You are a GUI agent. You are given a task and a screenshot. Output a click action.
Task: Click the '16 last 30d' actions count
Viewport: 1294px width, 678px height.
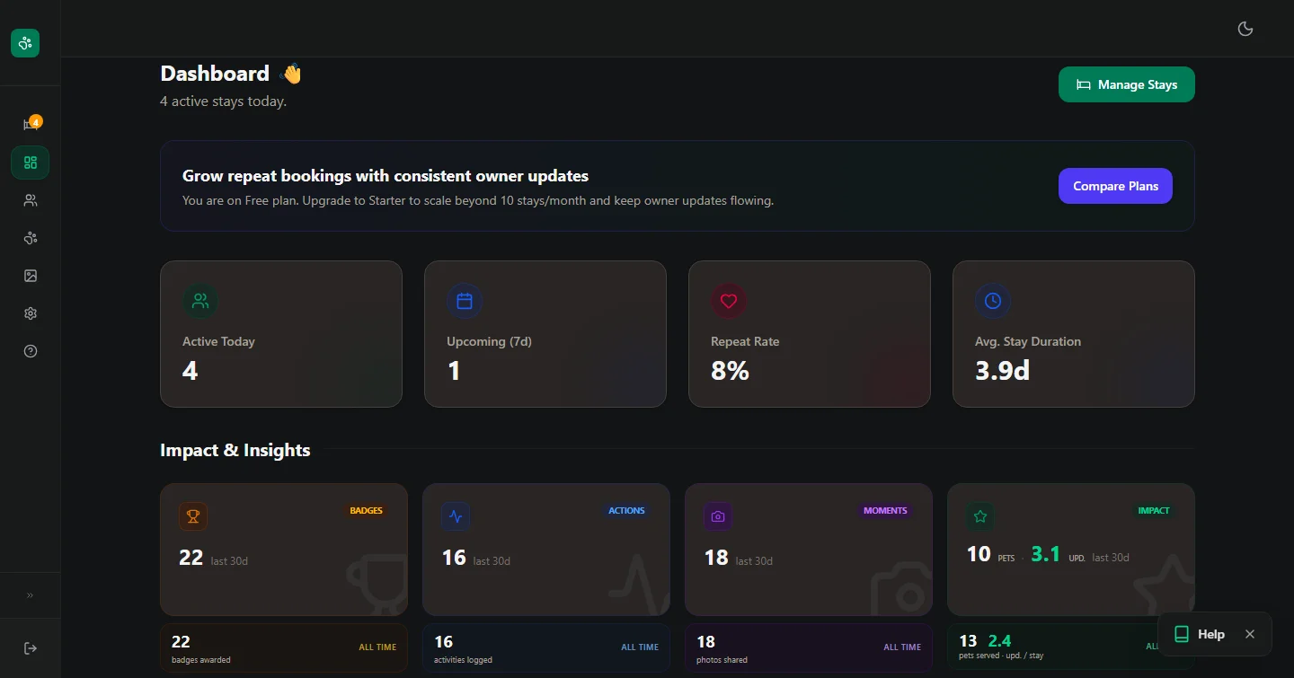475,558
